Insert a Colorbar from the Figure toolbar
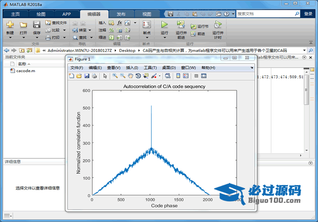 coord(178,76)
